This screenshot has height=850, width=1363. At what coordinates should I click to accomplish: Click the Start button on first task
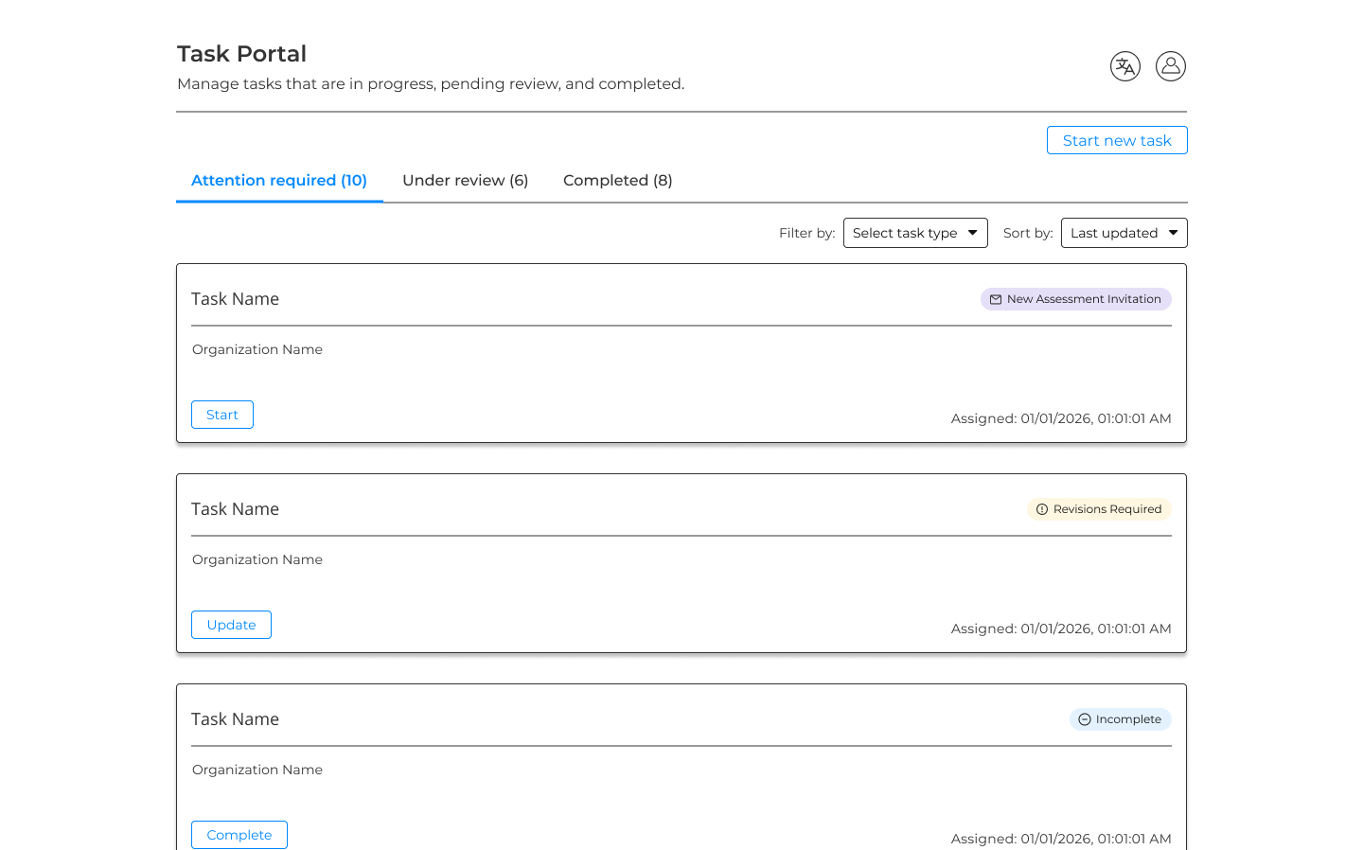click(222, 415)
